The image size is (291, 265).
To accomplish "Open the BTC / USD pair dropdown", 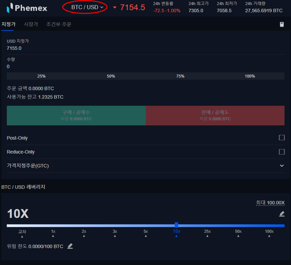I will [x=87, y=7].
